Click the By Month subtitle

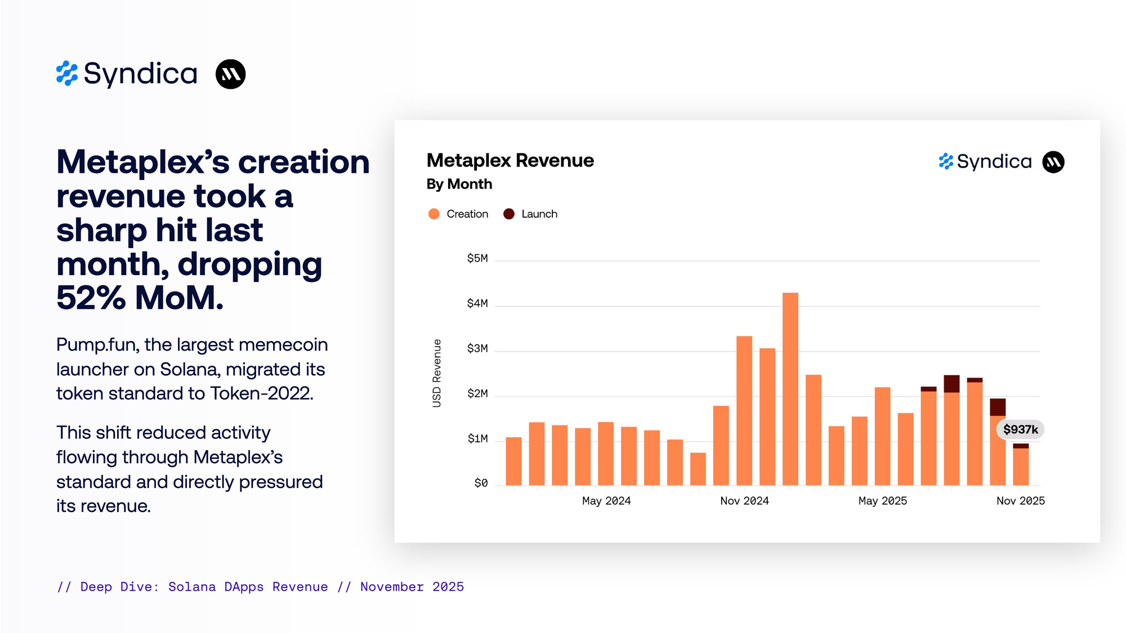click(459, 184)
